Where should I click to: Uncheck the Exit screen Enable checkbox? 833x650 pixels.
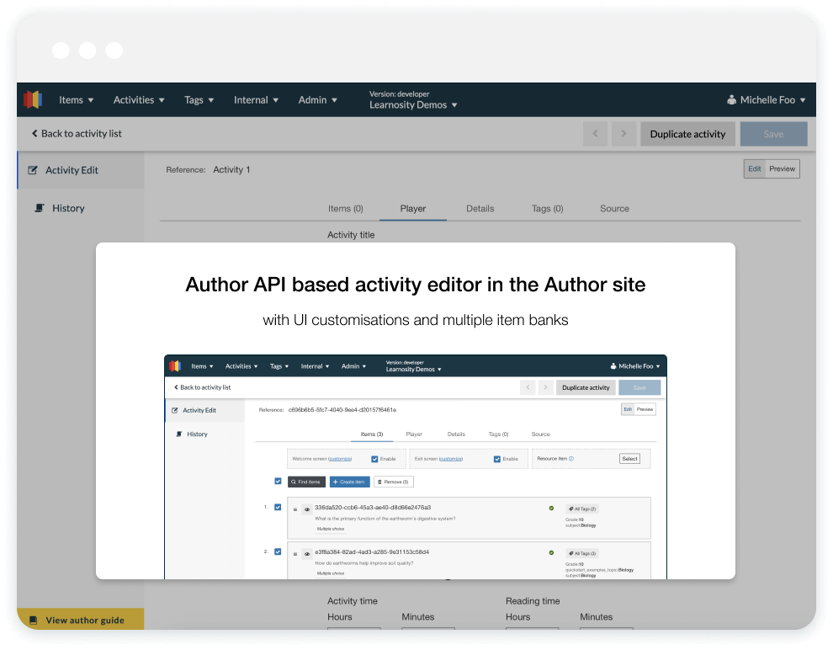click(x=498, y=459)
